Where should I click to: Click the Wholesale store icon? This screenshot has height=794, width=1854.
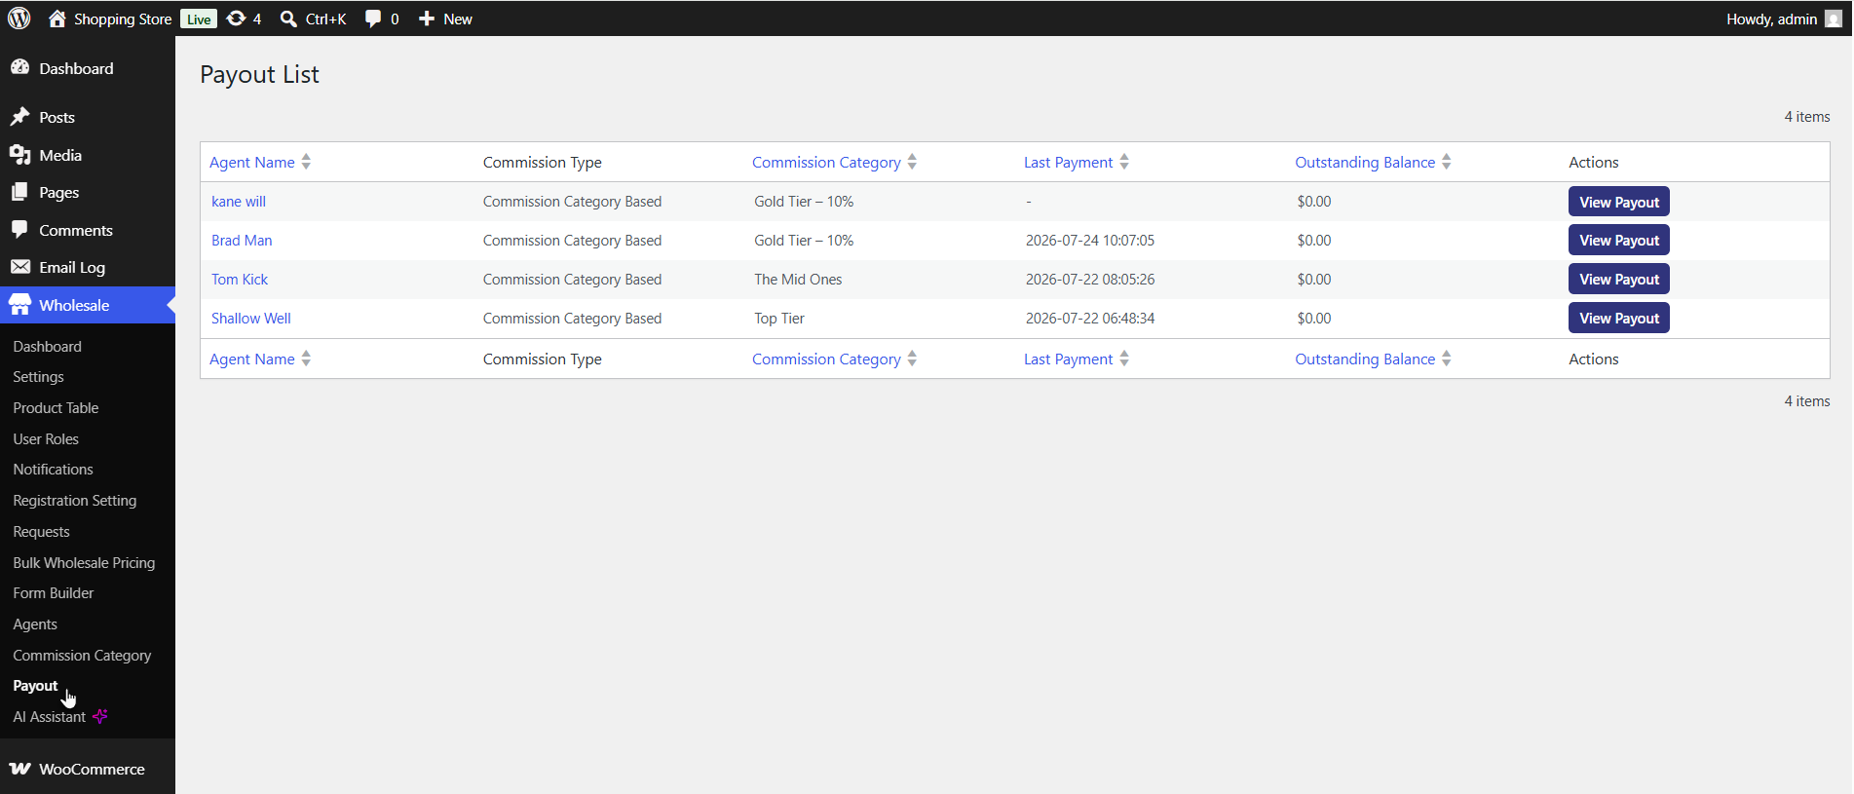(x=19, y=305)
